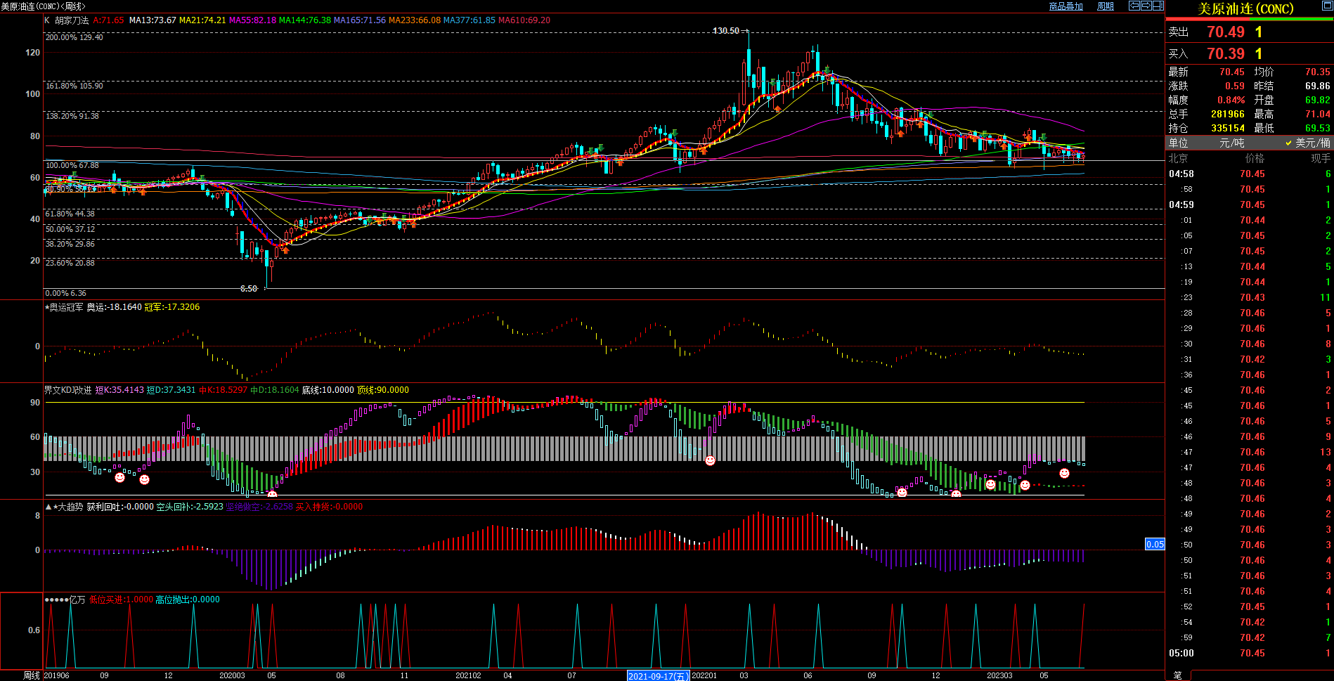
Task: Click the triangle icon beside 大趋势 indicator
Action: pos(48,507)
